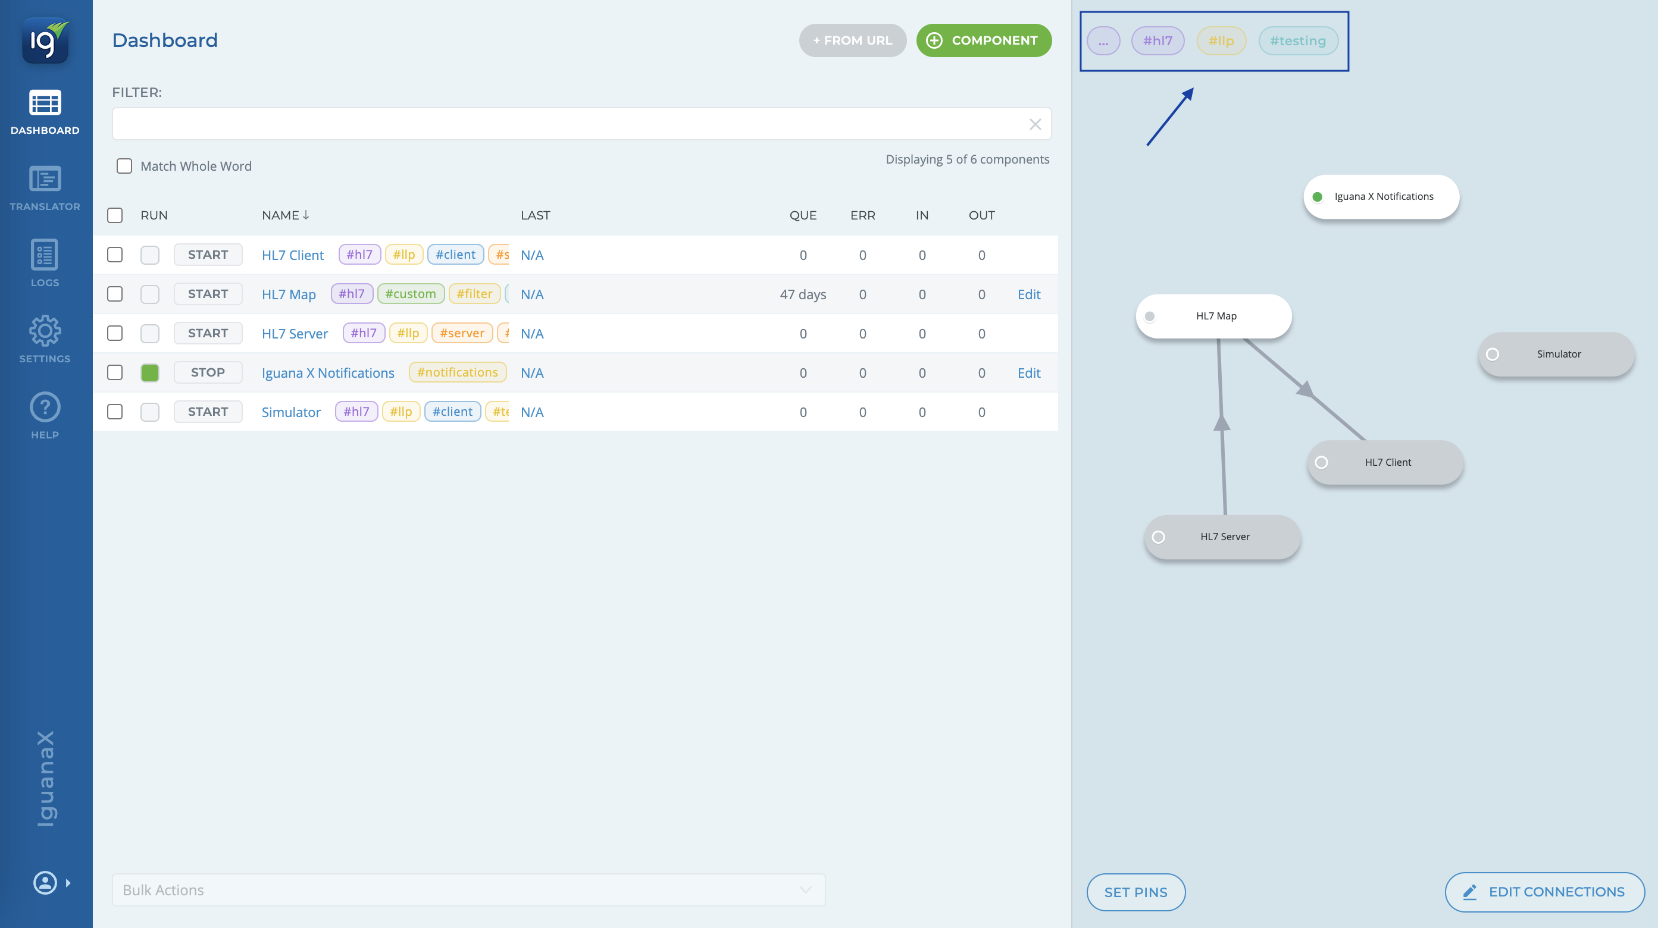The width and height of the screenshot is (1658, 928).
Task: Click the Displaying 5 of 6 components text
Action: point(968,159)
